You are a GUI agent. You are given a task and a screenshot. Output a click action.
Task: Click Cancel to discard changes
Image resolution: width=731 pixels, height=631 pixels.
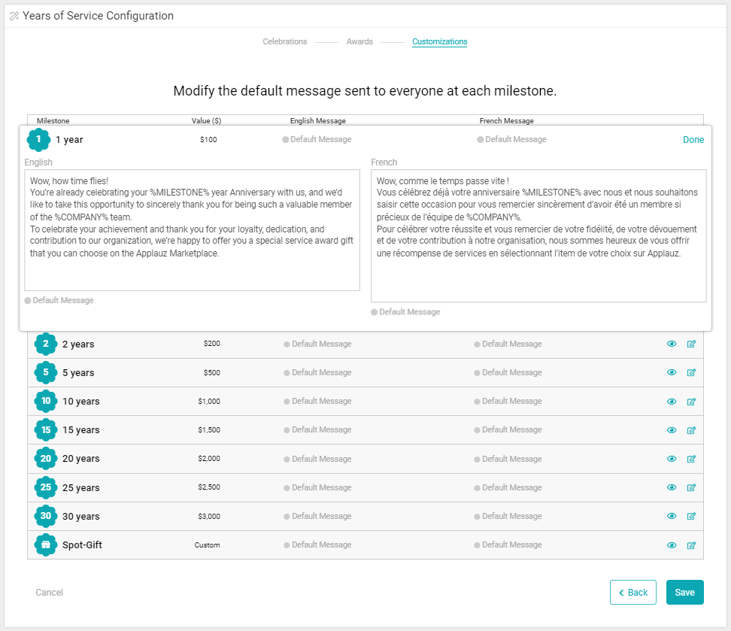tap(50, 593)
